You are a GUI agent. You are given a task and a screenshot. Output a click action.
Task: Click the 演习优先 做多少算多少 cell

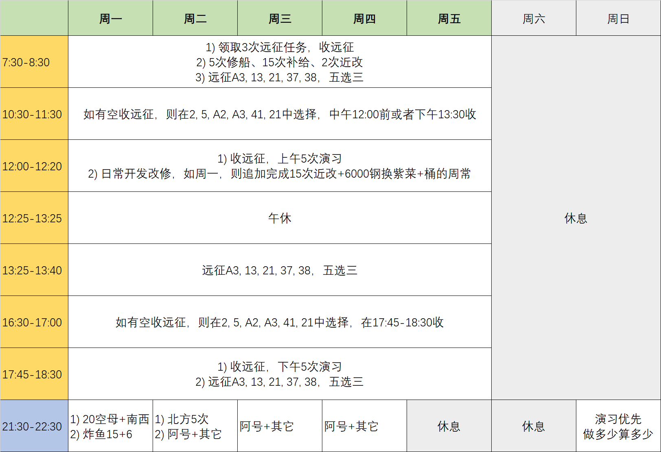(618, 426)
